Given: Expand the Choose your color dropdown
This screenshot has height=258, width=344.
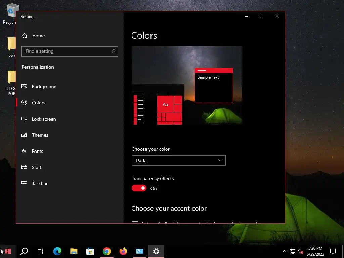Looking at the screenshot, I should click(179, 160).
